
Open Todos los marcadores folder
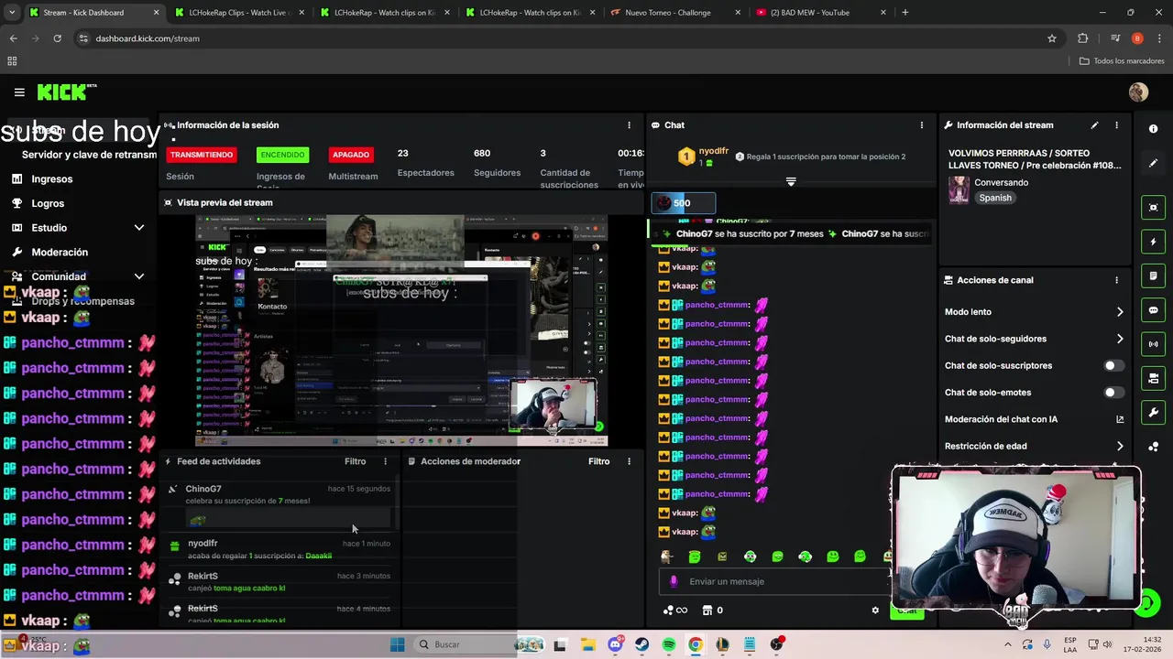(1122, 61)
